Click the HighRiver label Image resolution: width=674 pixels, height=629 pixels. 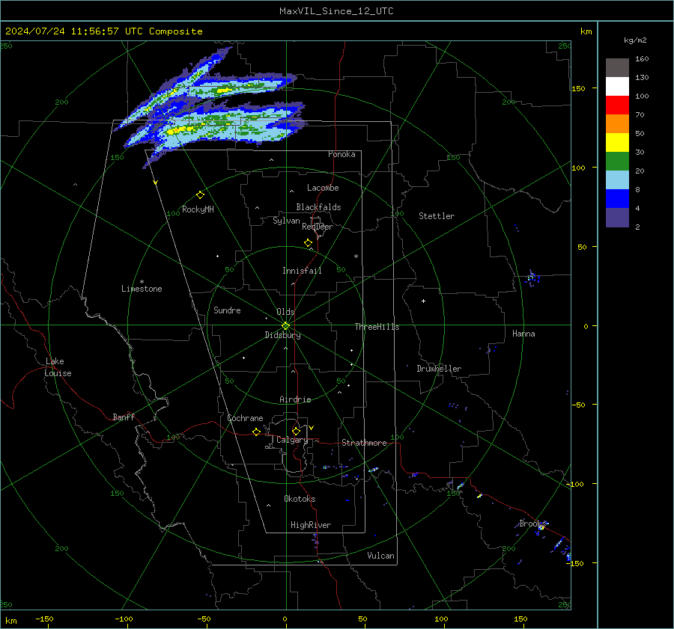[311, 525]
